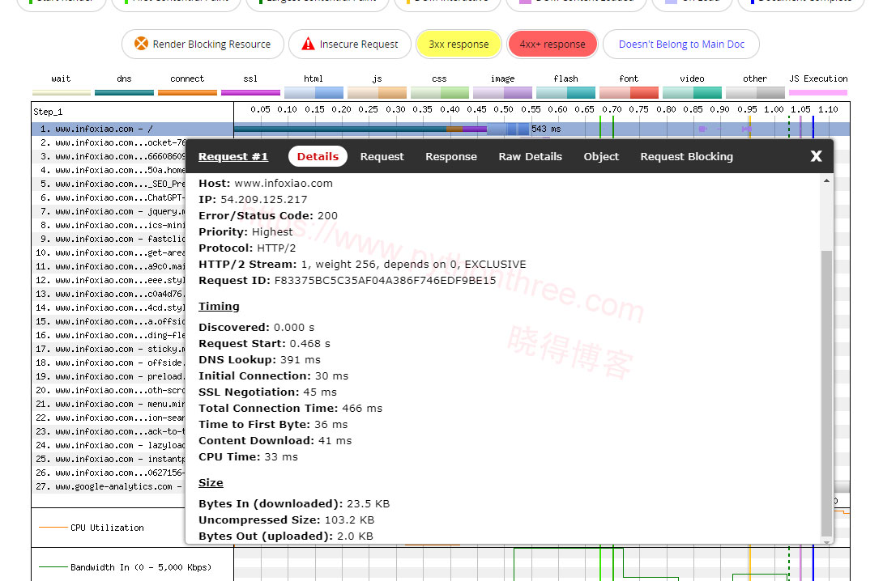
Task: Select request row 5 ending _SEO_Pre
Action: pyautogui.click(x=109, y=184)
